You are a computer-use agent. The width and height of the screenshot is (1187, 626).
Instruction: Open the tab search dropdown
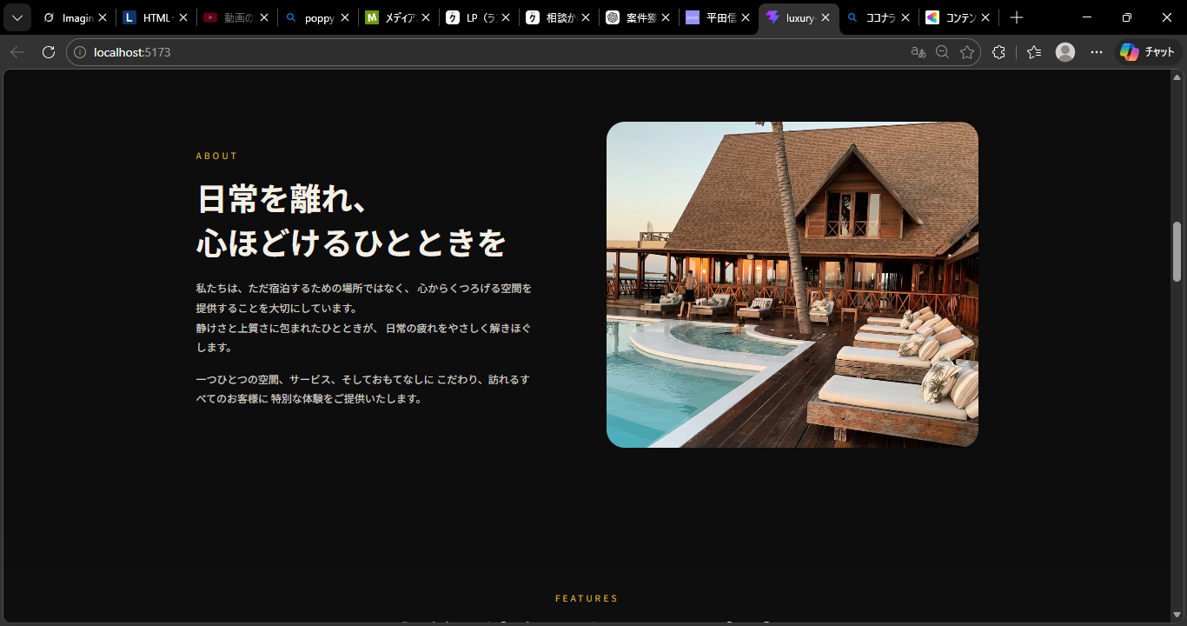point(17,17)
